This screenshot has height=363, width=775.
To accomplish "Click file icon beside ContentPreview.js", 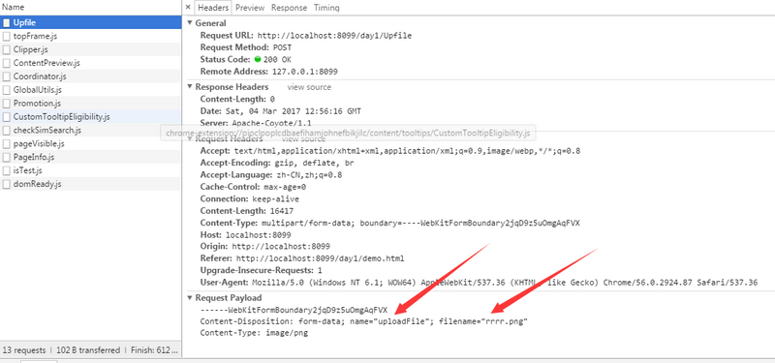I will [7, 63].
